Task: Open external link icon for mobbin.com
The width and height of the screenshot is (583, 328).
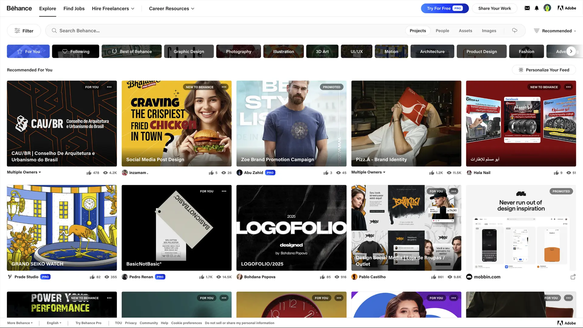Action: pos(573,277)
